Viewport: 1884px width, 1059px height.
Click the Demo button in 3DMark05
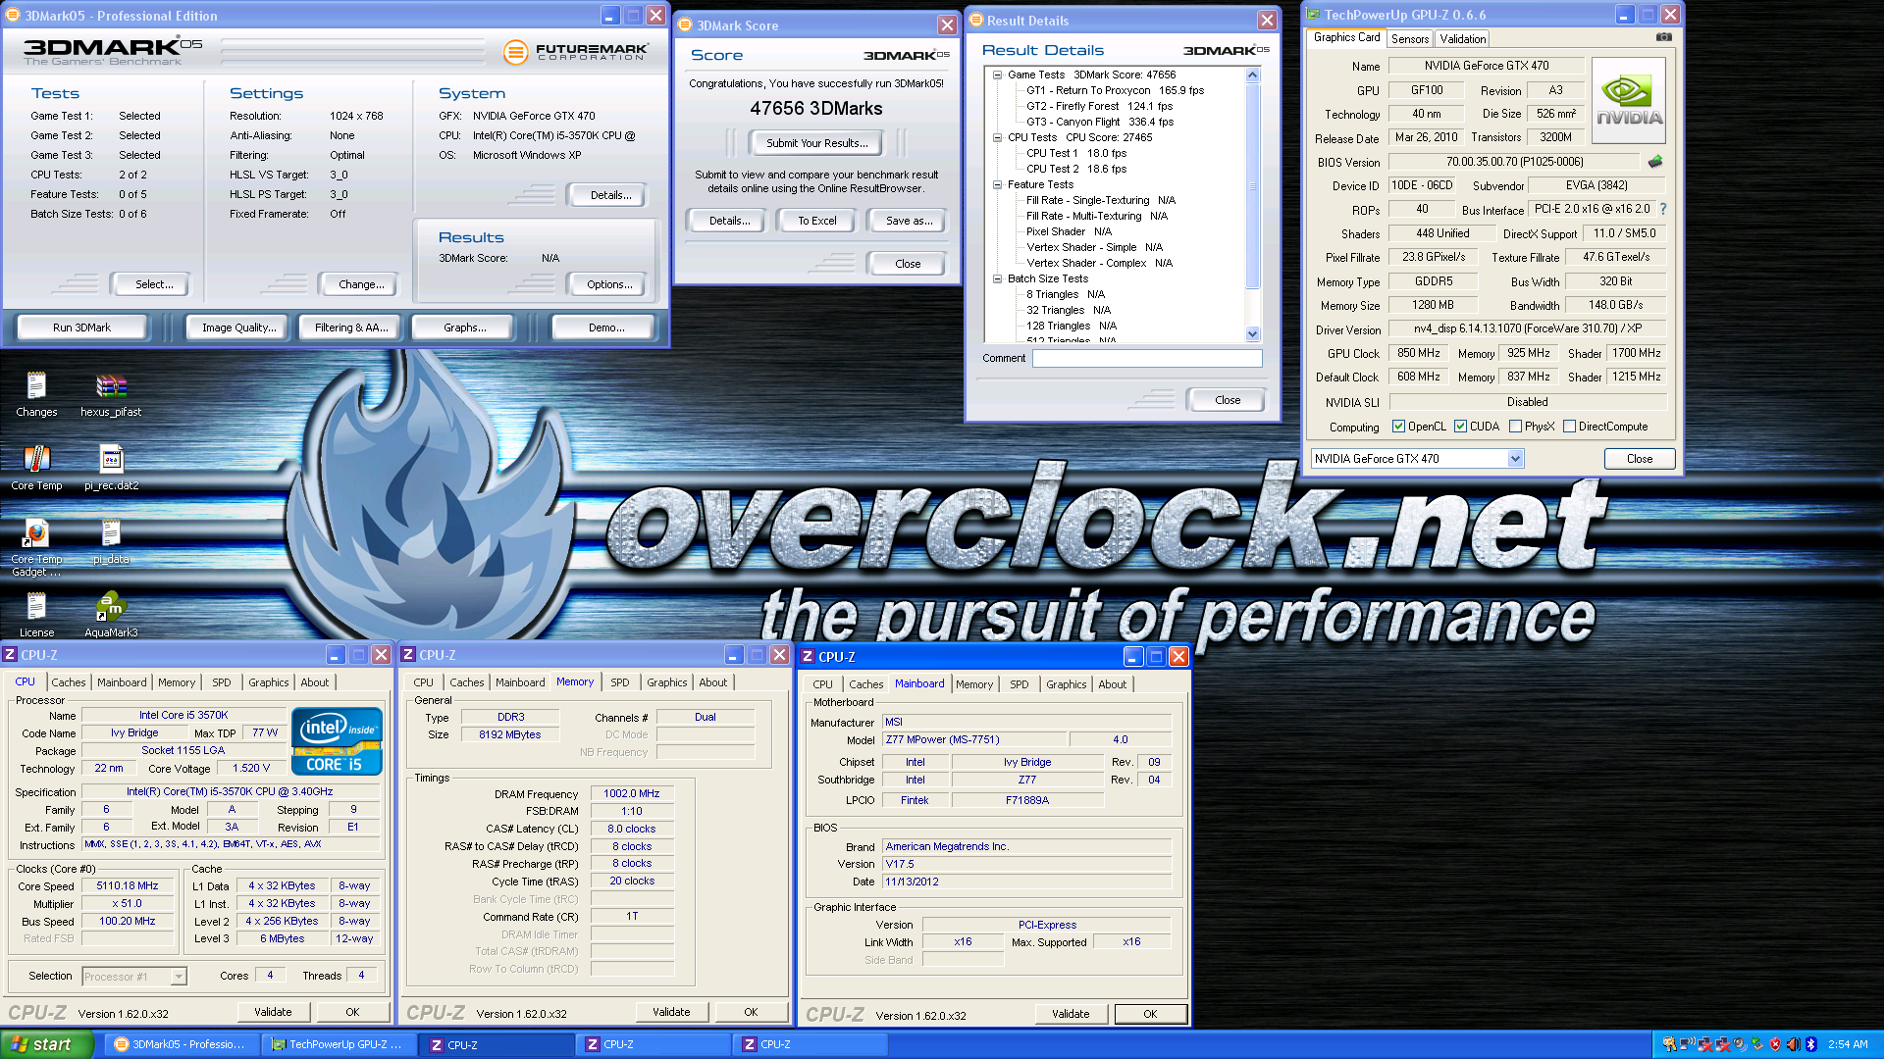pyautogui.click(x=605, y=328)
